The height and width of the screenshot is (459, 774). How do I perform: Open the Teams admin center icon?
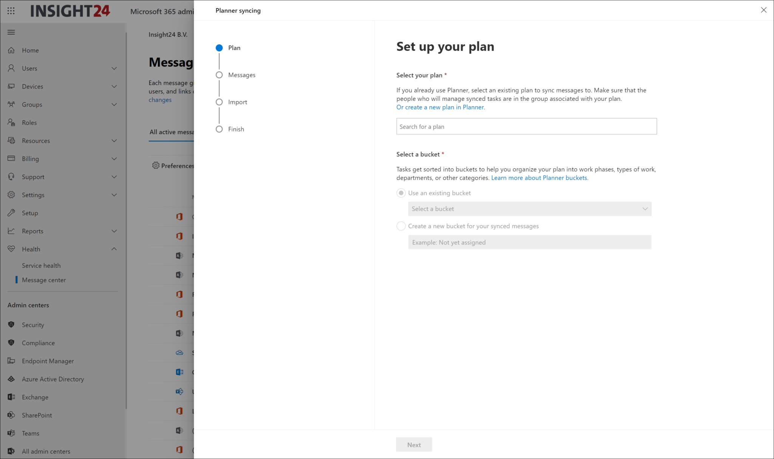(11, 433)
